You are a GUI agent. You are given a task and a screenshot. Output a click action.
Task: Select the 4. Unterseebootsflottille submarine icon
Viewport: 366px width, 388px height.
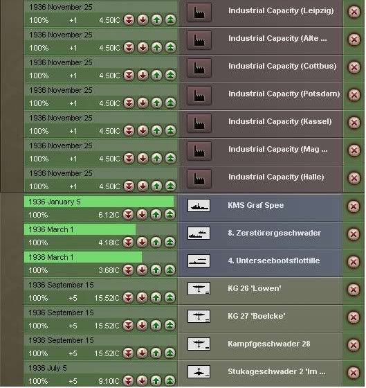tap(199, 261)
